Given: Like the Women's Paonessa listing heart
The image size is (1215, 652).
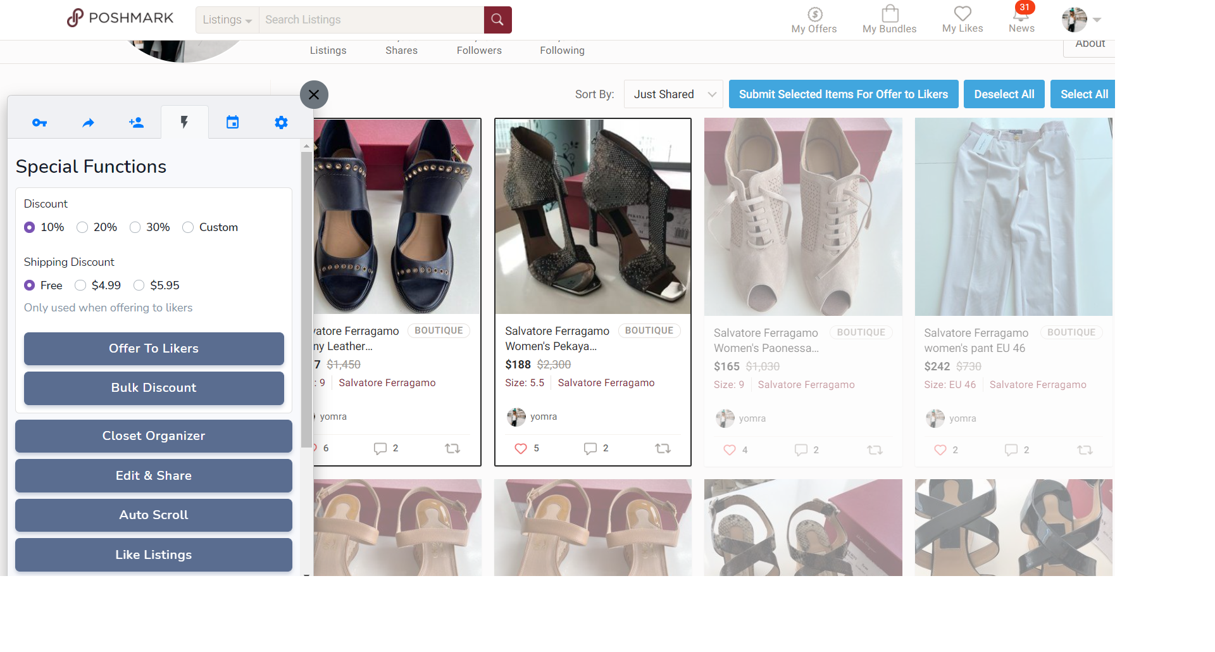Looking at the screenshot, I should [x=730, y=450].
